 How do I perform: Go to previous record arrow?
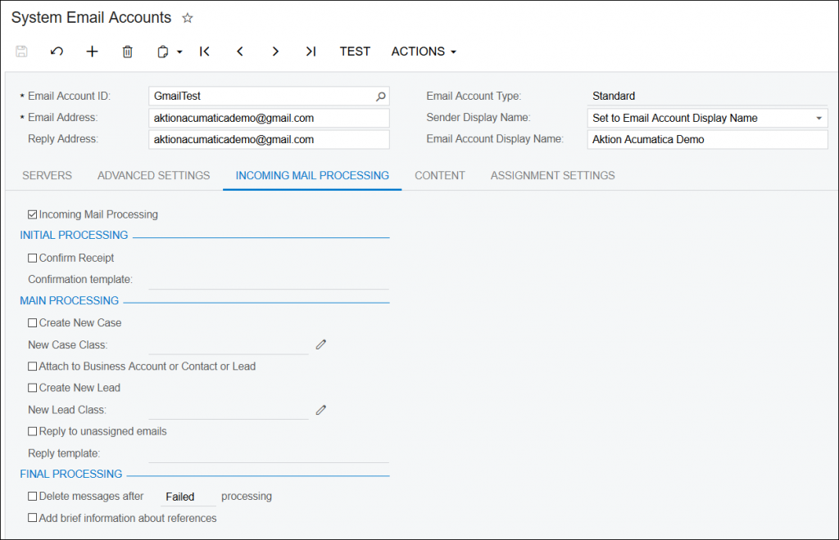coord(240,52)
